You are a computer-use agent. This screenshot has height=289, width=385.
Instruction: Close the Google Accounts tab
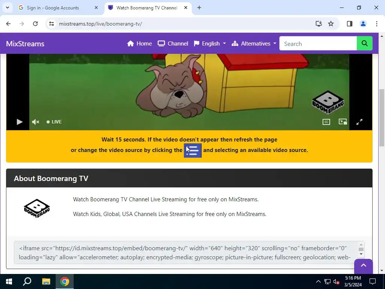[x=96, y=8]
